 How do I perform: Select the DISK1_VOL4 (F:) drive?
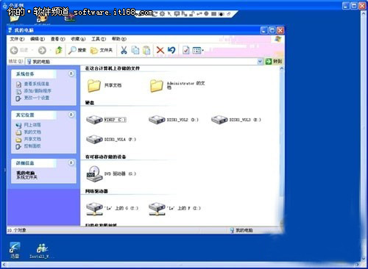[94, 140]
